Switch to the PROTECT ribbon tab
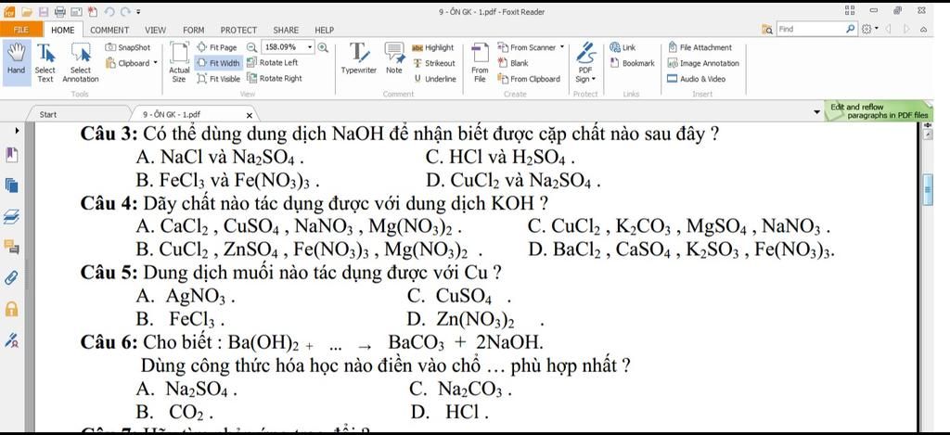Image resolution: width=950 pixels, height=435 pixels. click(x=238, y=30)
